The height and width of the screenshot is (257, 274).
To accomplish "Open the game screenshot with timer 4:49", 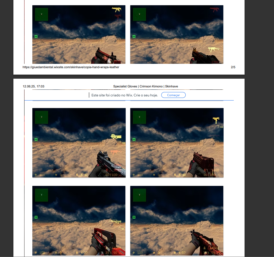I will (177, 143).
